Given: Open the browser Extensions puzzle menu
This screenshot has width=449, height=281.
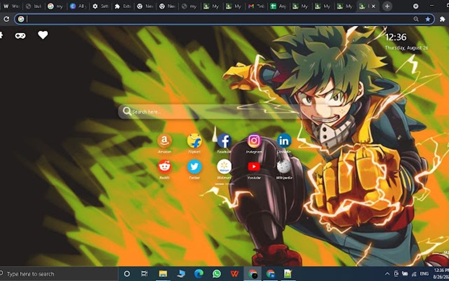Looking at the screenshot, I should pos(443,19).
